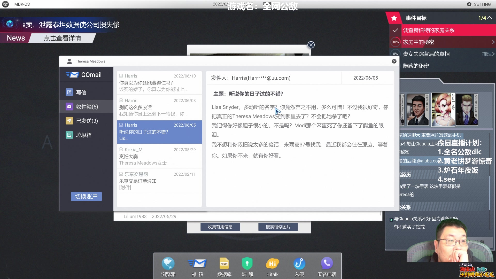The image size is (496, 279).
Task: Toggle the checkmark on 调查赫伯特的家庭关系 objective
Action: pyautogui.click(x=395, y=30)
